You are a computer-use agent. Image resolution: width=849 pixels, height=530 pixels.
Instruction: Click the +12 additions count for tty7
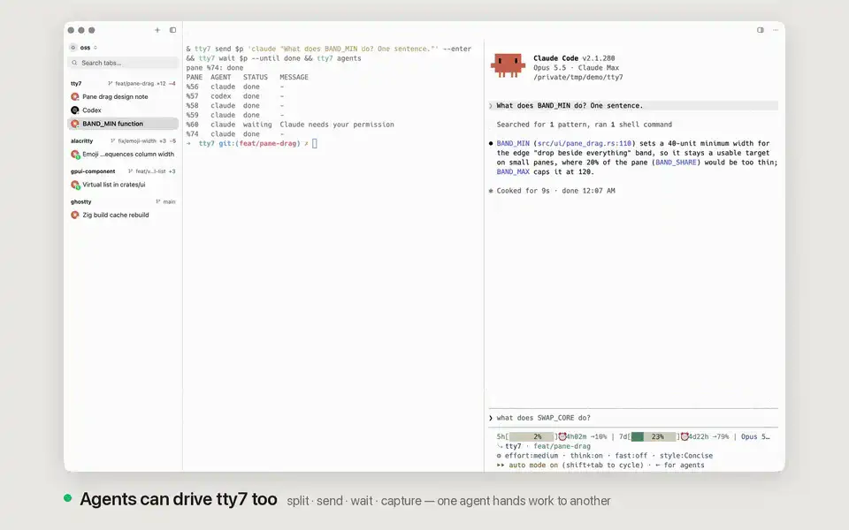coord(161,84)
